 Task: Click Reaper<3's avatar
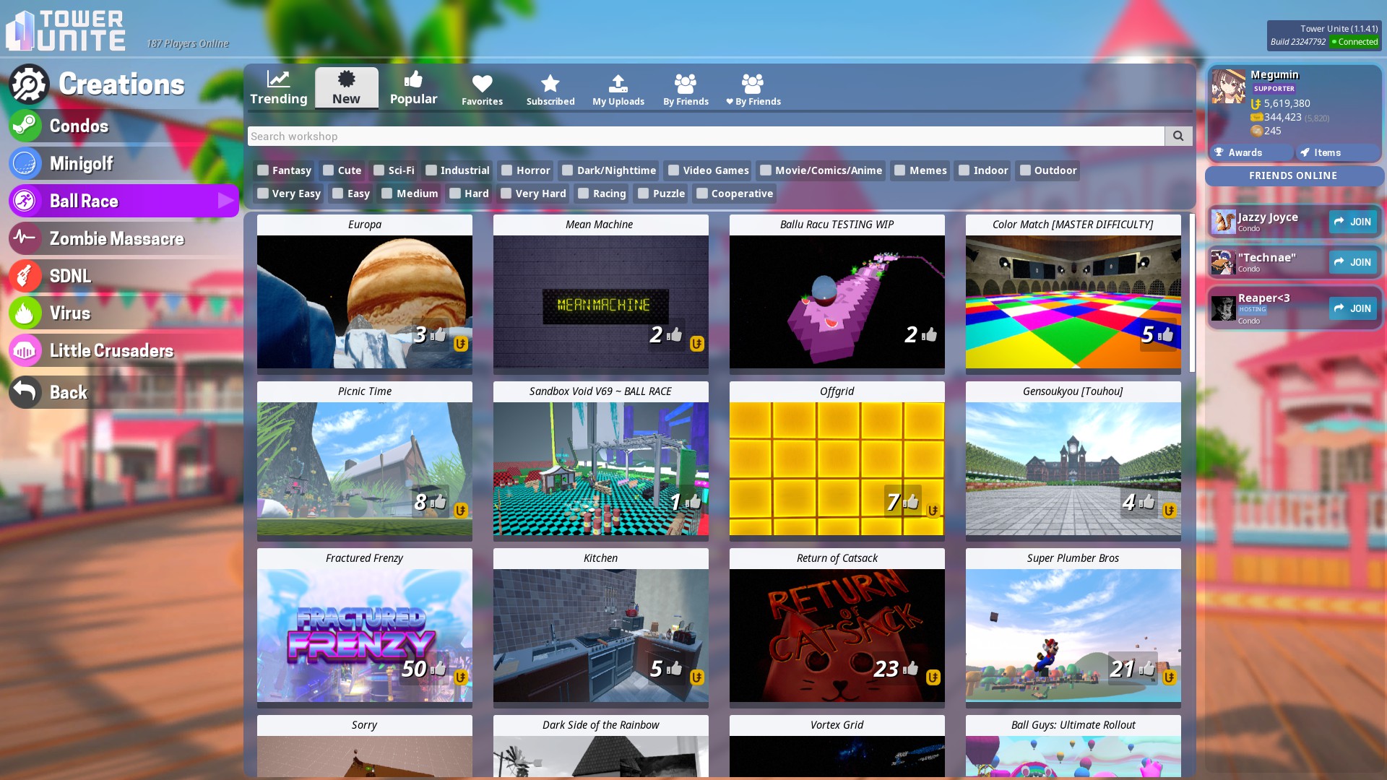(x=1223, y=308)
